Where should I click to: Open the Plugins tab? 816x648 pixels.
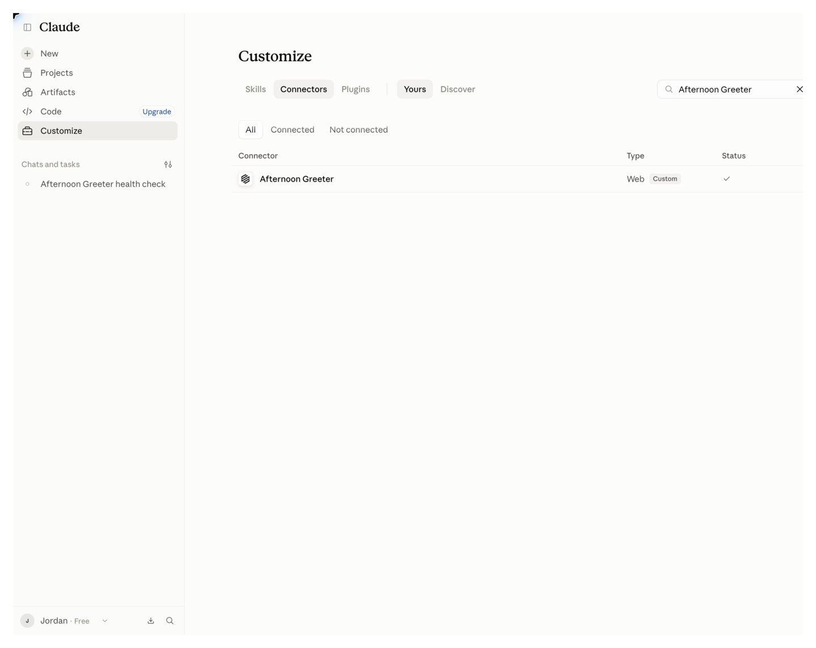pos(355,89)
